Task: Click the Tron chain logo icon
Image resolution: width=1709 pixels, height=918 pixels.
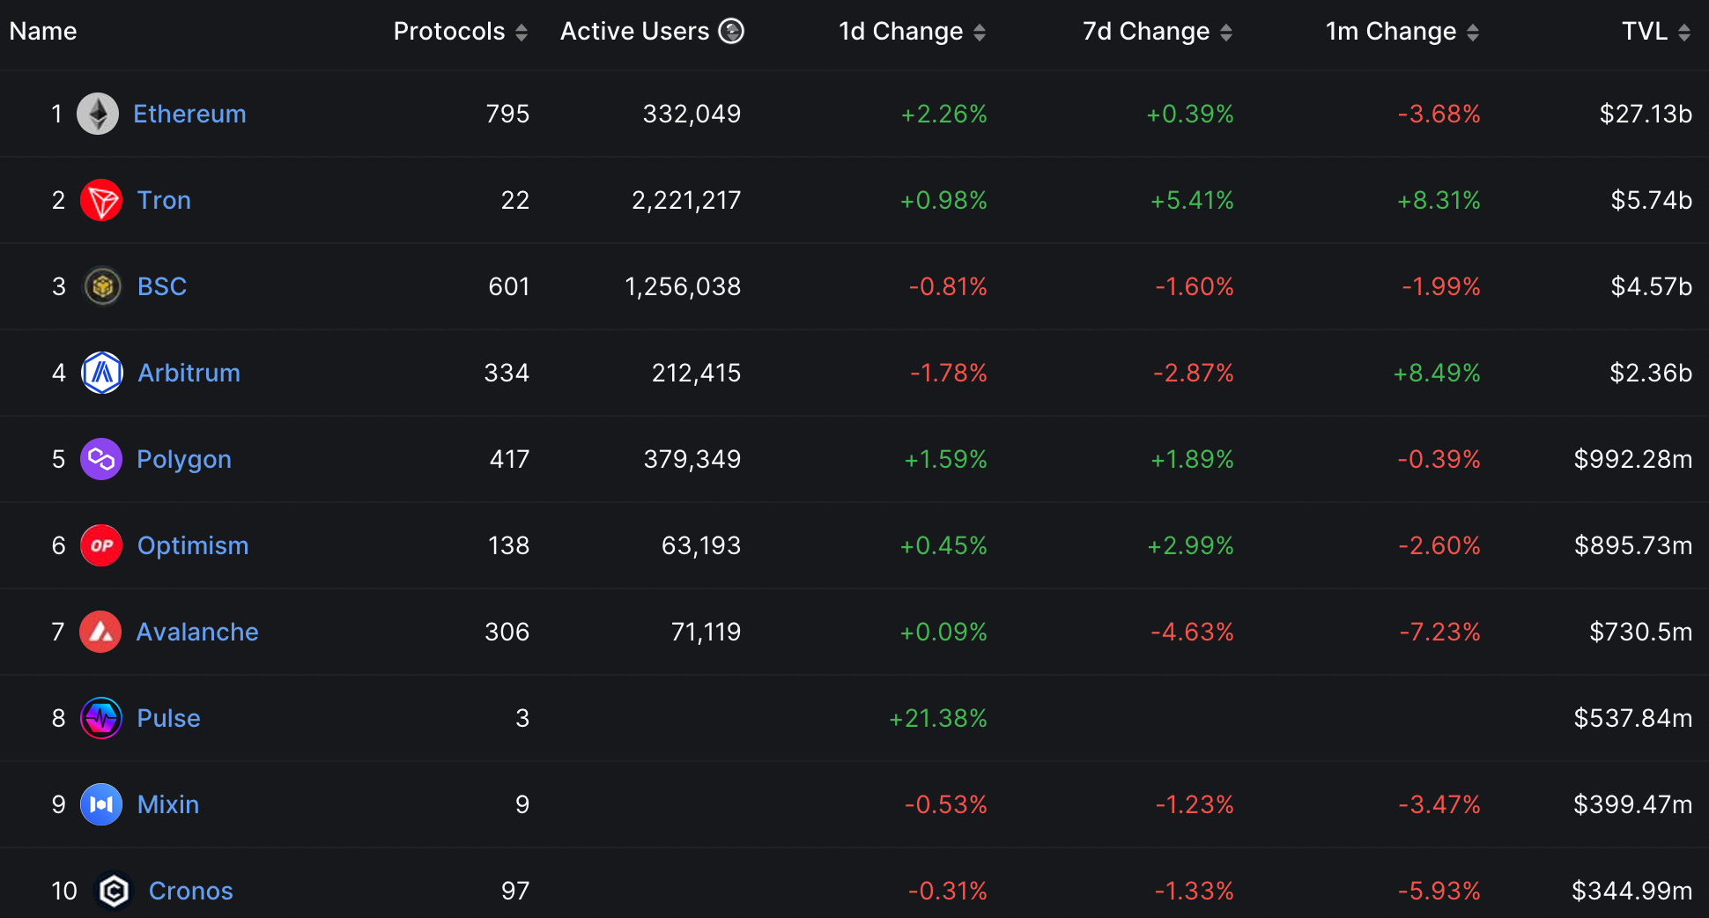Action: (x=101, y=200)
